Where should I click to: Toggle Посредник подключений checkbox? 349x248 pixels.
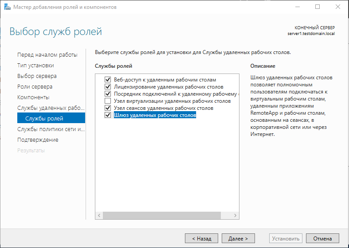(x=107, y=94)
